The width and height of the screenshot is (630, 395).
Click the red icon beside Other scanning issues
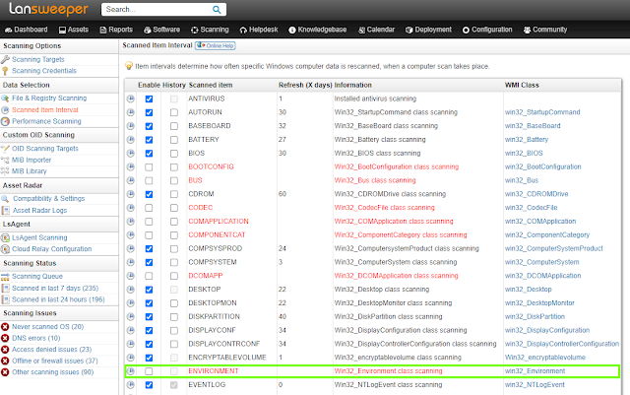tap(5, 372)
